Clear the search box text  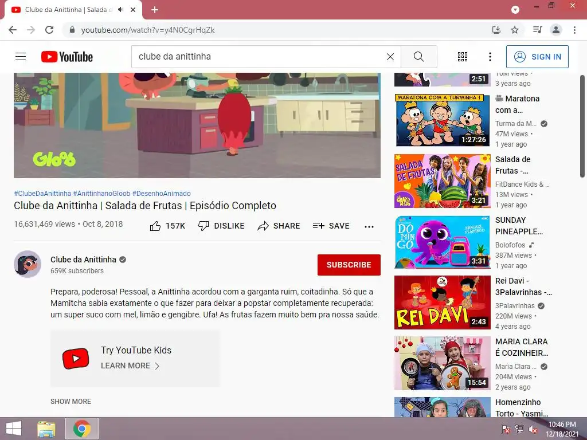(x=390, y=57)
